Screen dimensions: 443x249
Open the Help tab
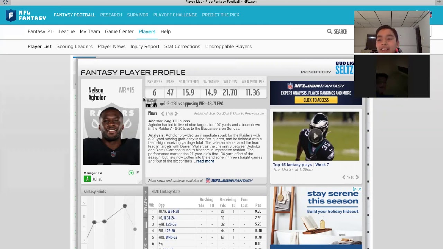point(165,31)
